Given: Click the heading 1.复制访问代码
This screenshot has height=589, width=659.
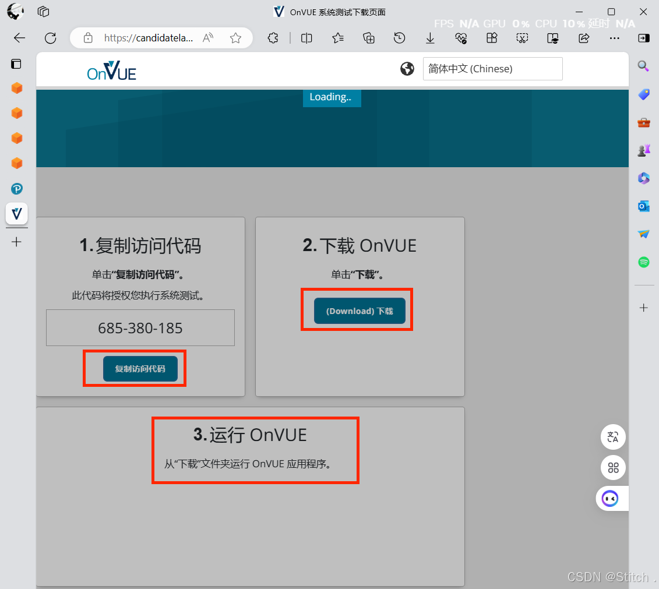Looking at the screenshot, I should [x=140, y=245].
